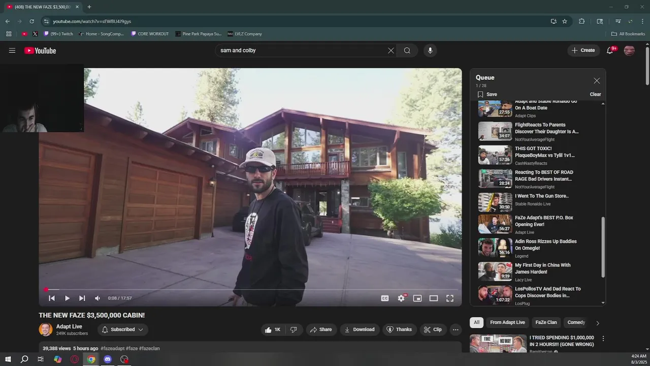
Task: Create a Clip of the video
Action: 433,329
